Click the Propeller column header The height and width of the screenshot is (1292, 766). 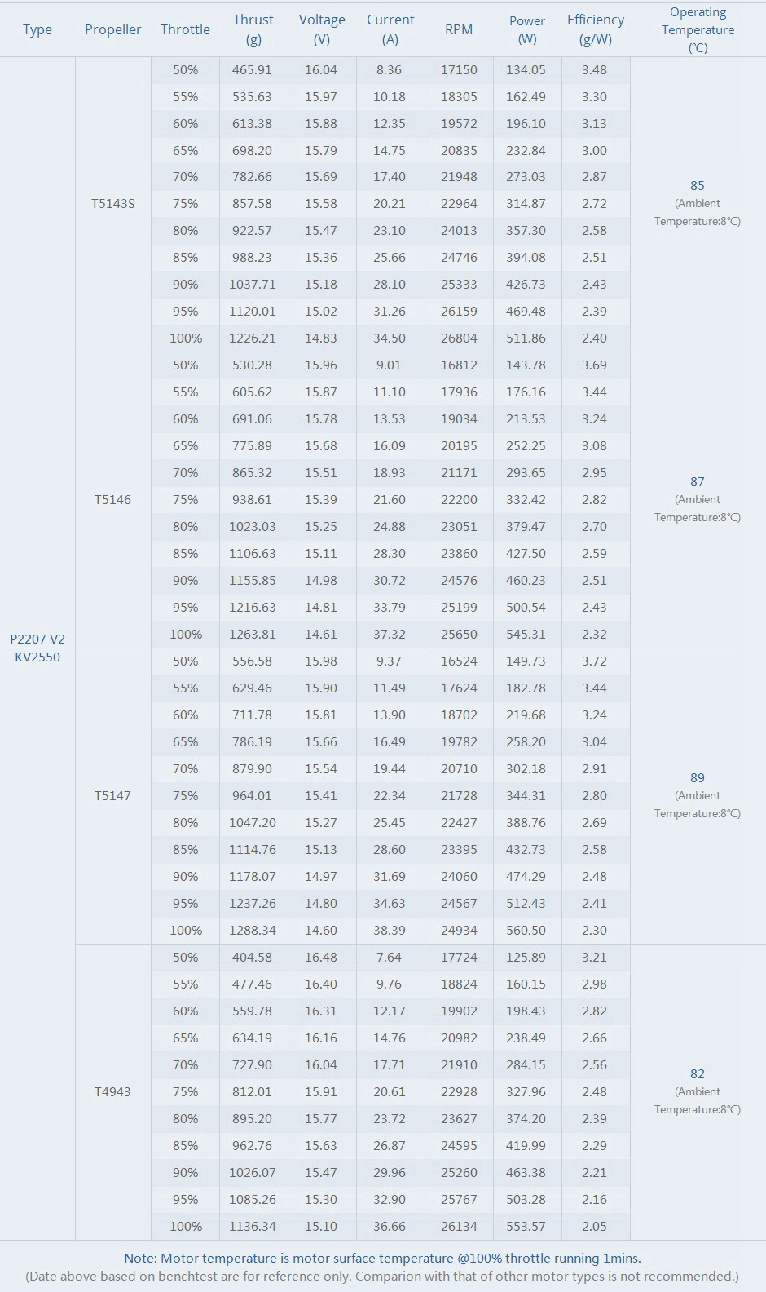(112, 29)
